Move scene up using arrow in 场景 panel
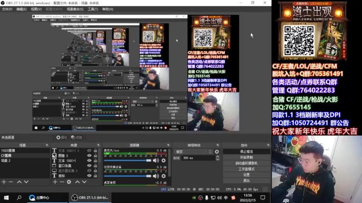The width and height of the screenshot is (362, 203). [x=19, y=182]
